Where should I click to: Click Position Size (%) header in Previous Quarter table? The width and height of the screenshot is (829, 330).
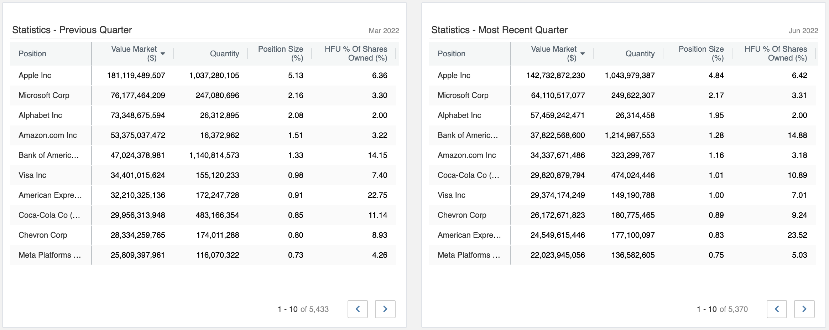coord(281,53)
